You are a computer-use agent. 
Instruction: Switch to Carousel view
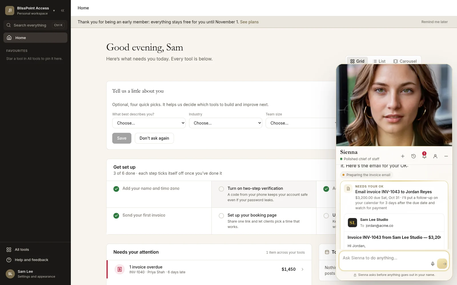[405, 61]
